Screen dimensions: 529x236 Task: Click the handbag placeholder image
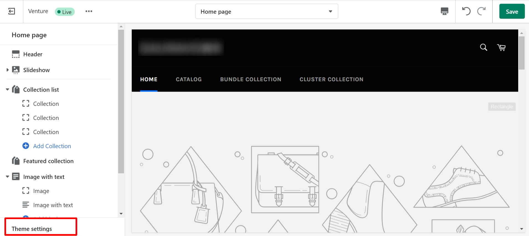coord(191,190)
